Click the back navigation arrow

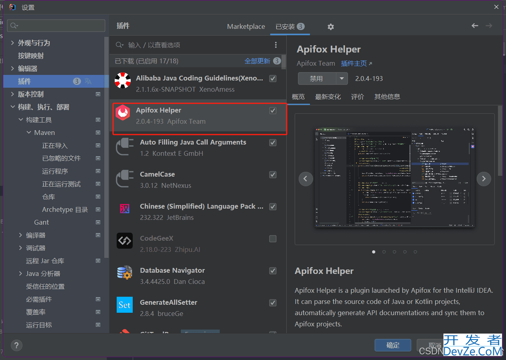coord(475,26)
